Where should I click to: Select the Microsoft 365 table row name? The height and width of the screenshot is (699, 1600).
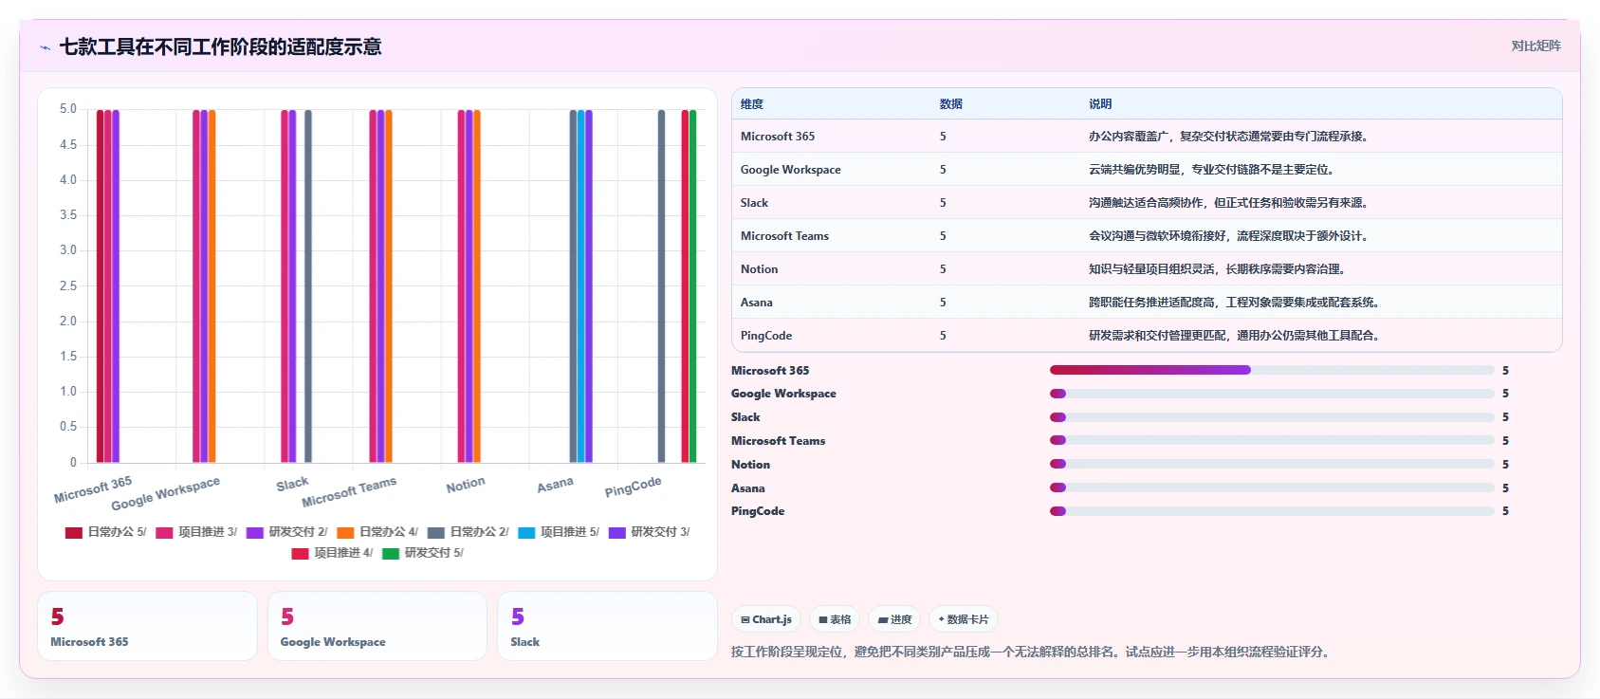[778, 137]
